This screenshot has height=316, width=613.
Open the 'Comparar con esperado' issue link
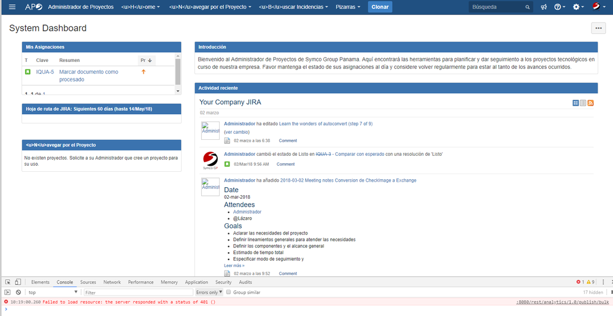coord(360,154)
